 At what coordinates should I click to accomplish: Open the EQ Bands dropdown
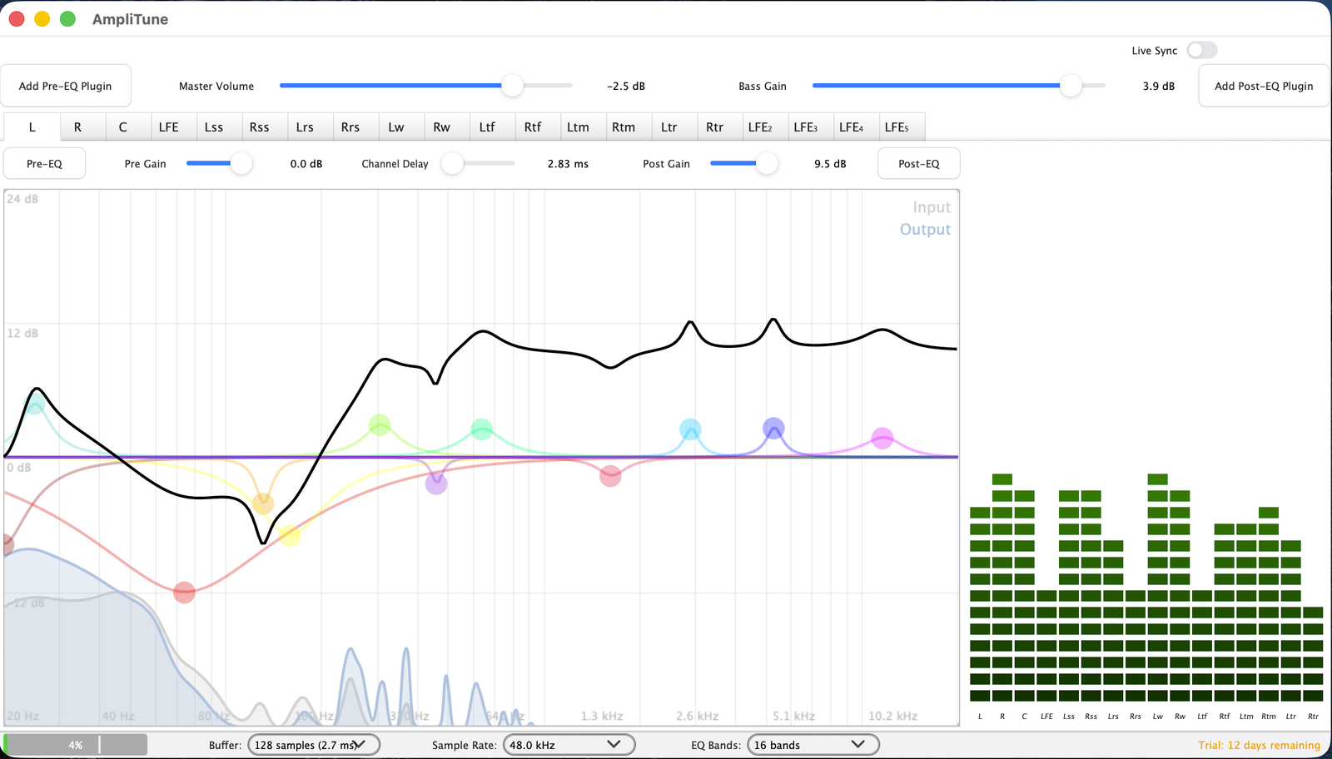point(813,745)
